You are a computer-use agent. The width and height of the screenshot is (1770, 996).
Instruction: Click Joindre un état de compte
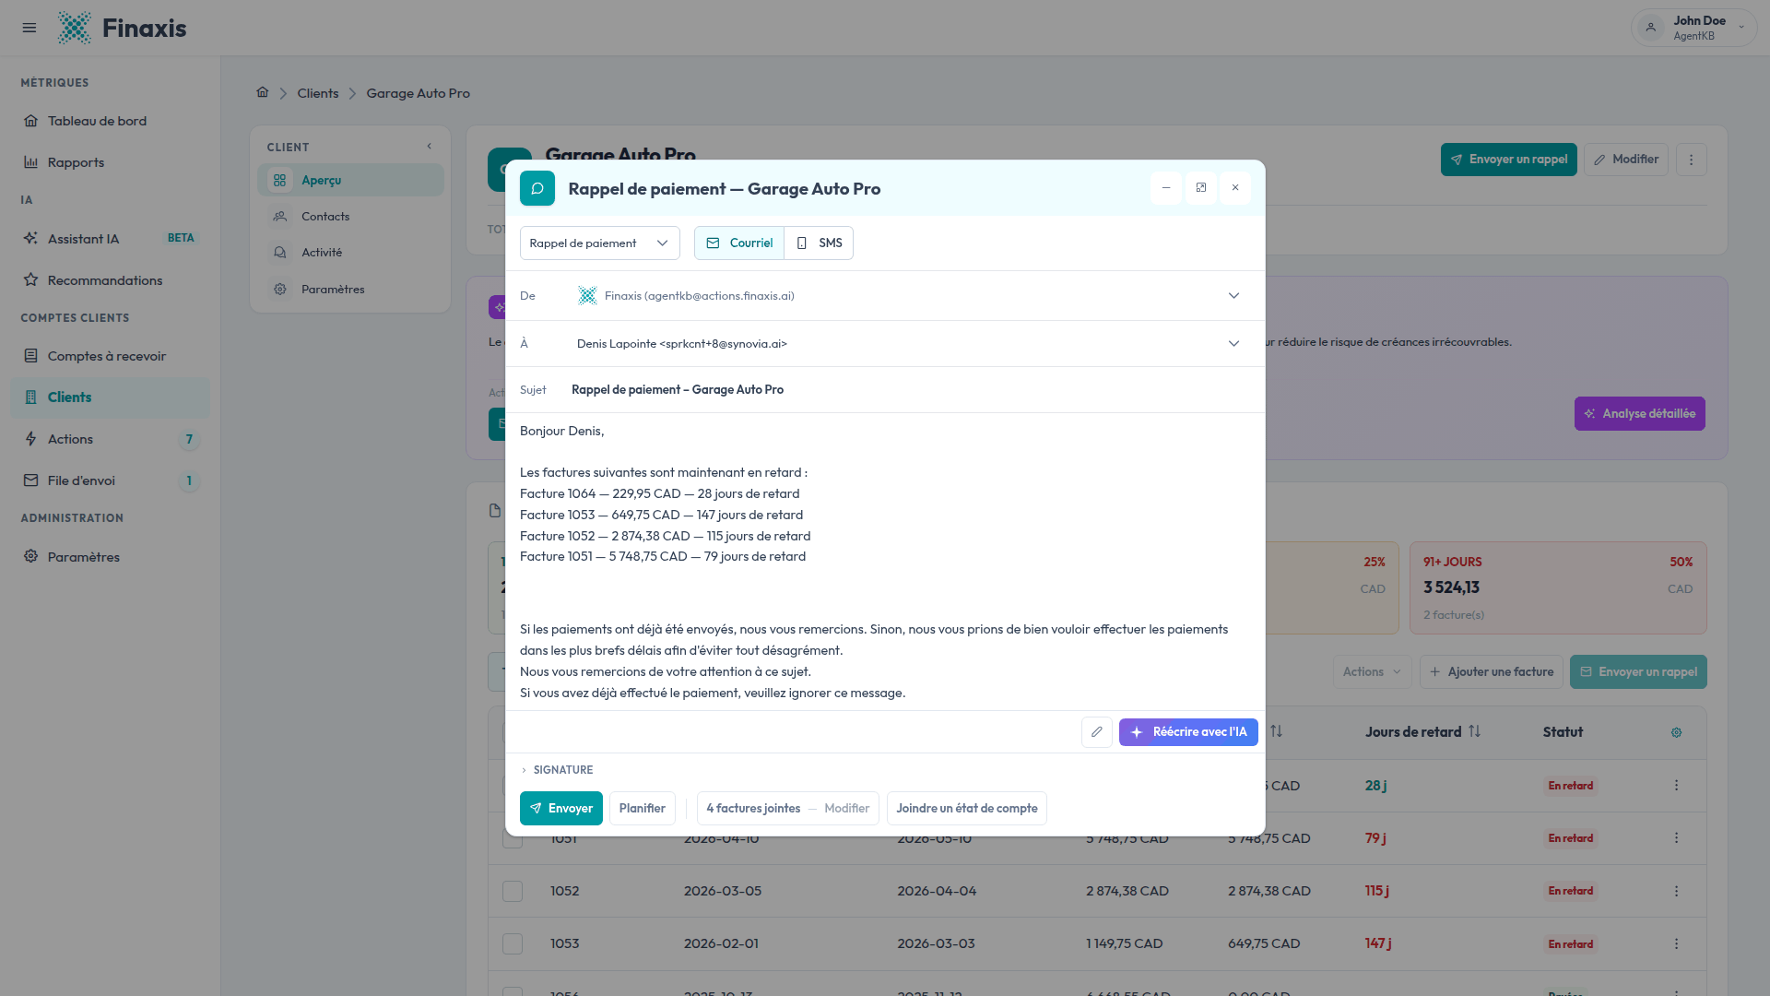click(966, 809)
